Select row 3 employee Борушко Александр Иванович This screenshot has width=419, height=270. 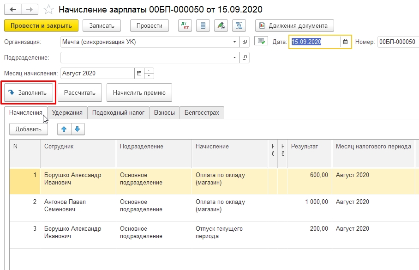tap(78, 235)
